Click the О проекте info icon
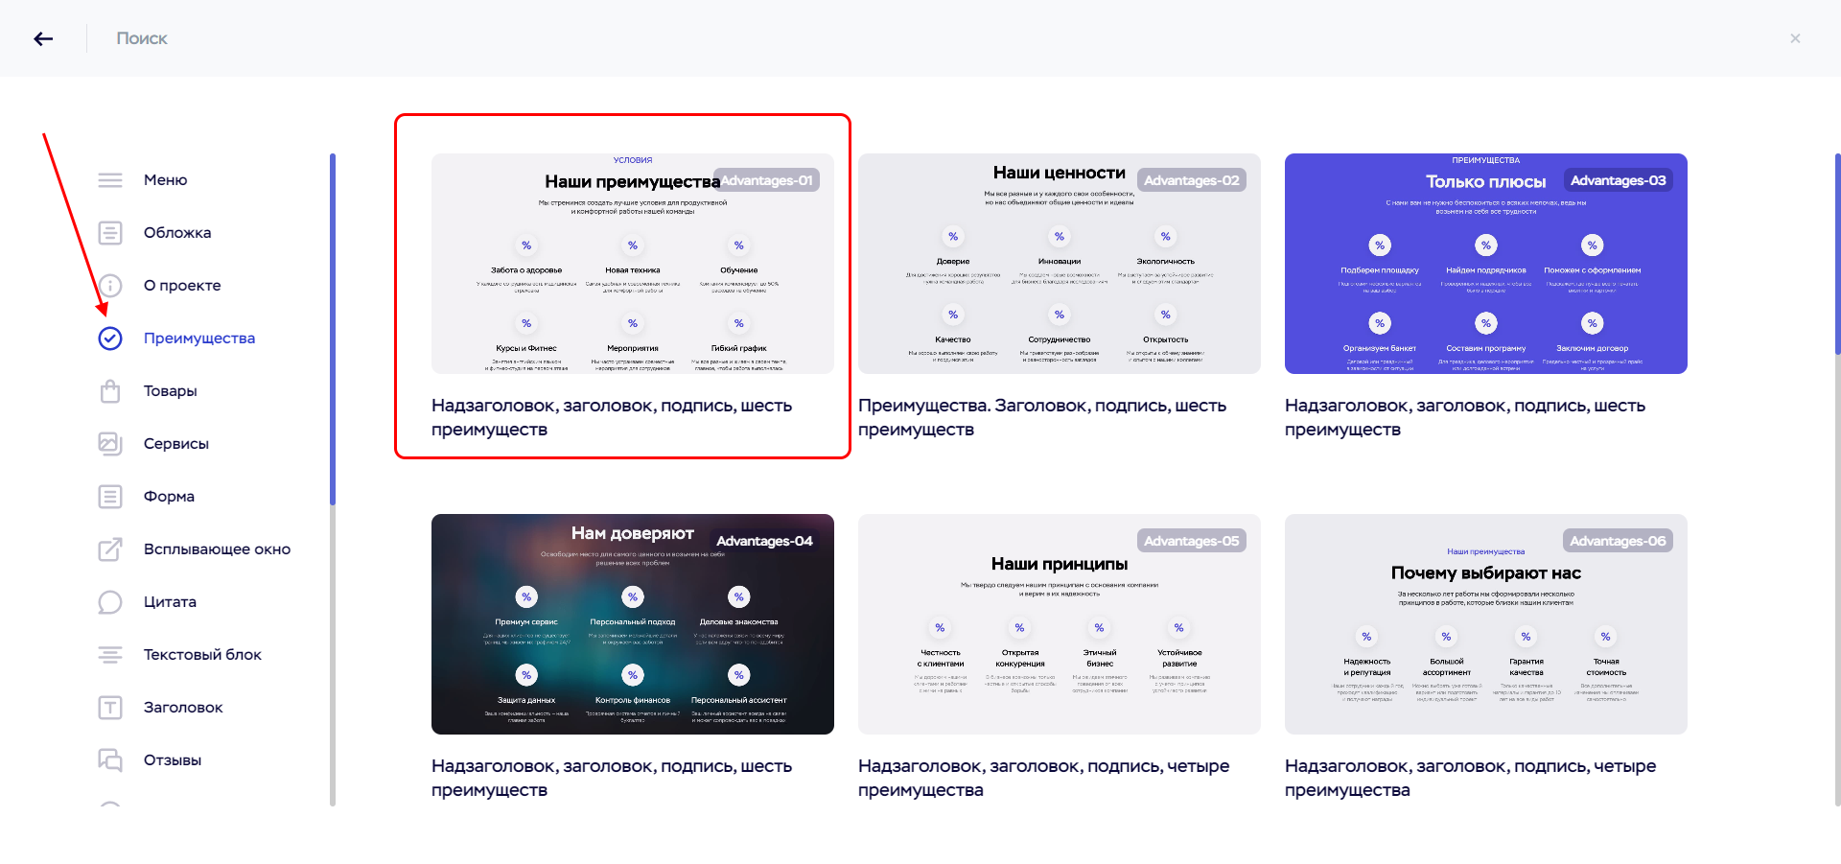 click(110, 286)
